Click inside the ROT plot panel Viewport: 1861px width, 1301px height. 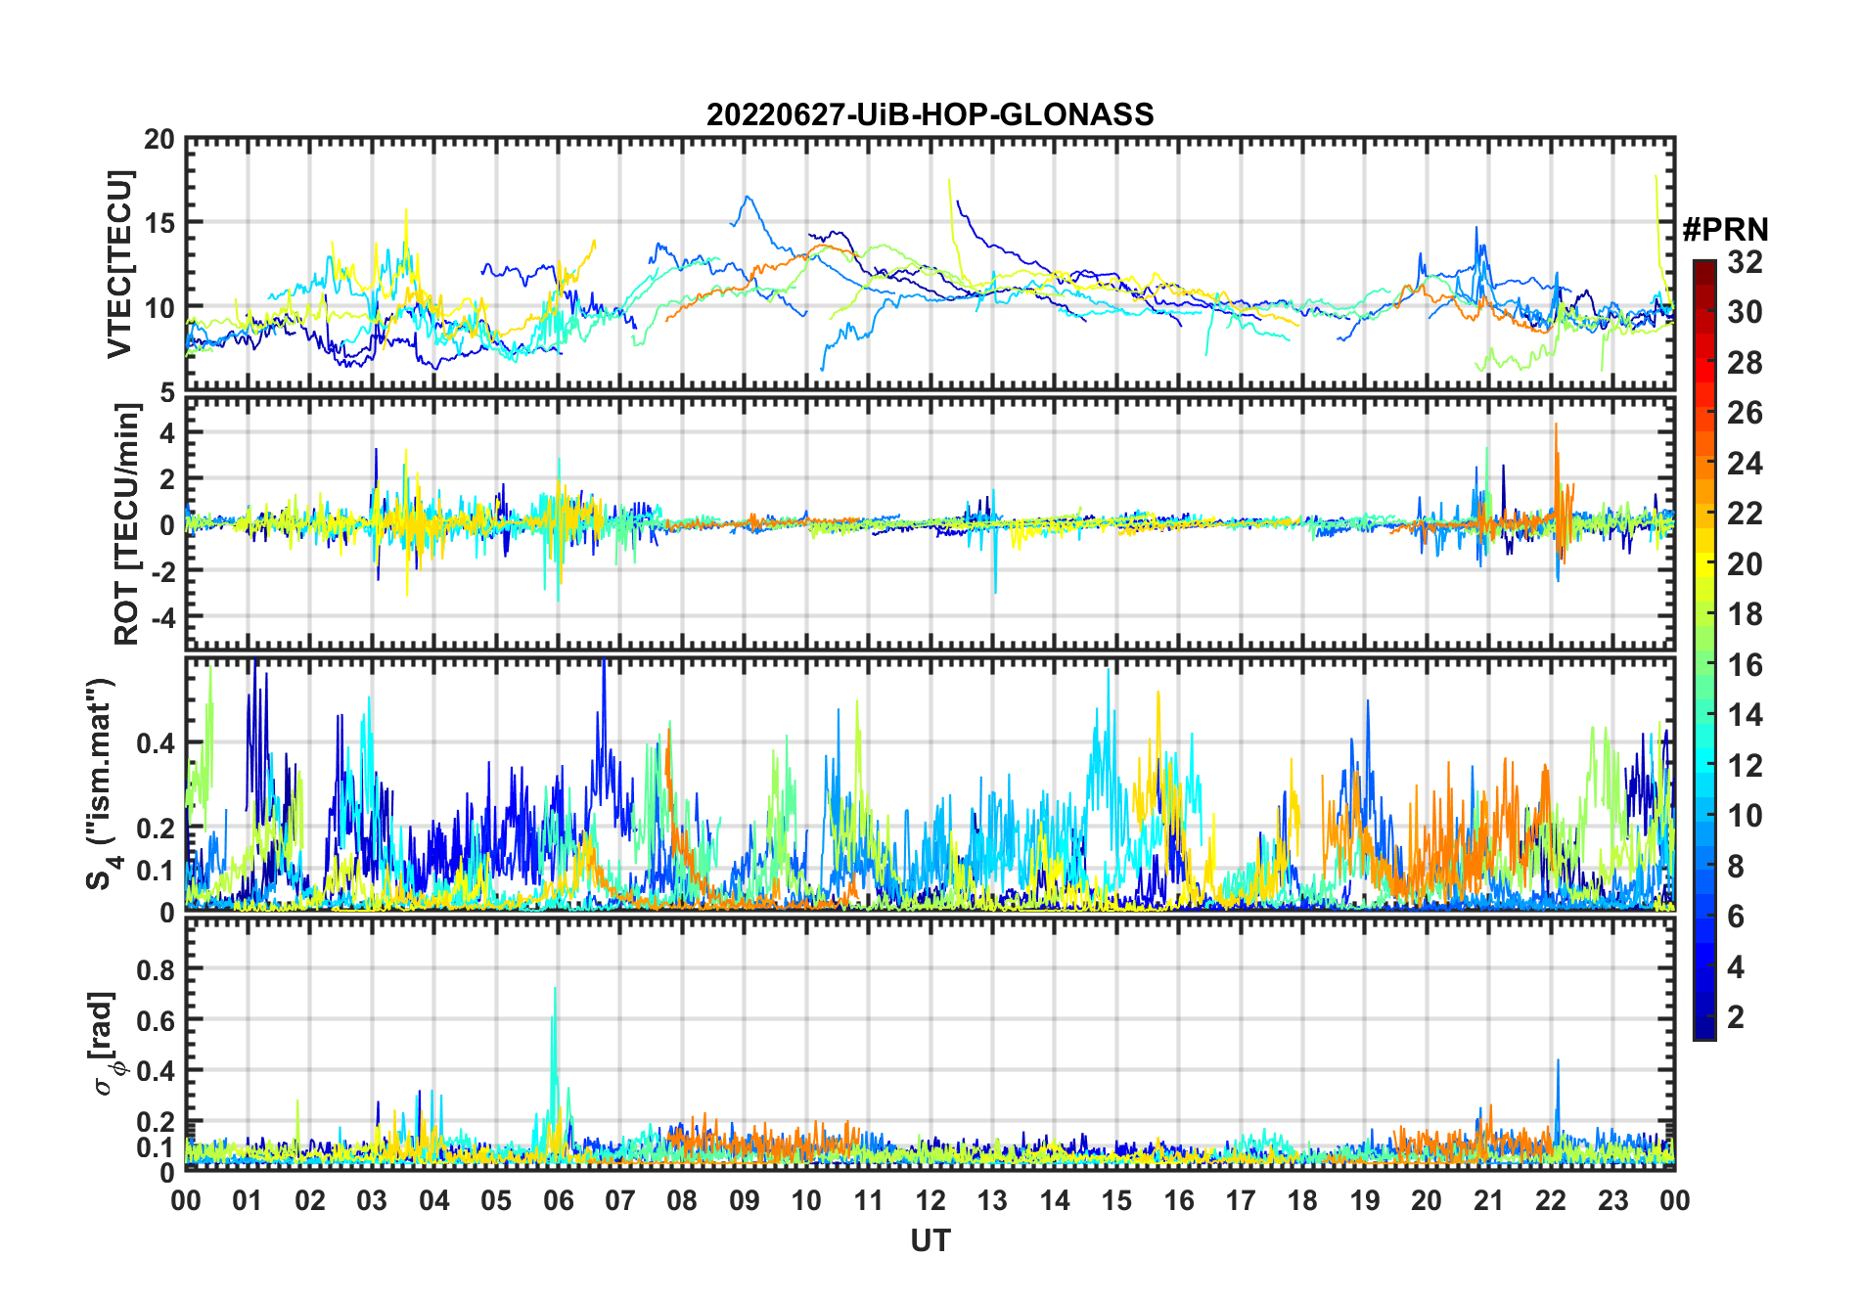tap(930, 522)
